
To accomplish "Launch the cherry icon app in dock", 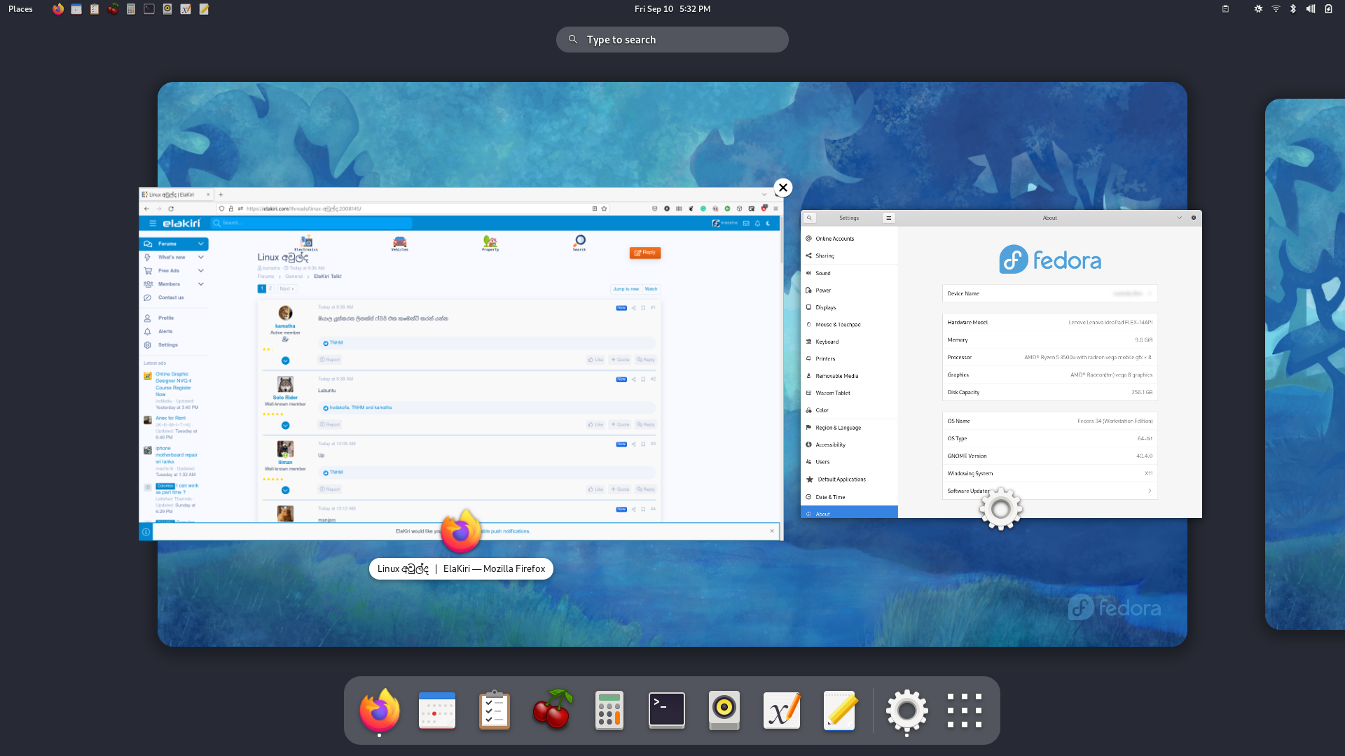I will point(552,709).
